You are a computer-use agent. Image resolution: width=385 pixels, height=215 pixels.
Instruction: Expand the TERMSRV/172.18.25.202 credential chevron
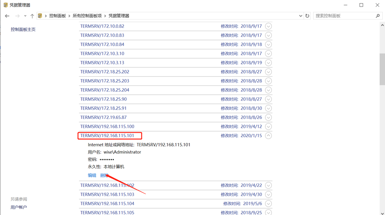[x=268, y=72]
